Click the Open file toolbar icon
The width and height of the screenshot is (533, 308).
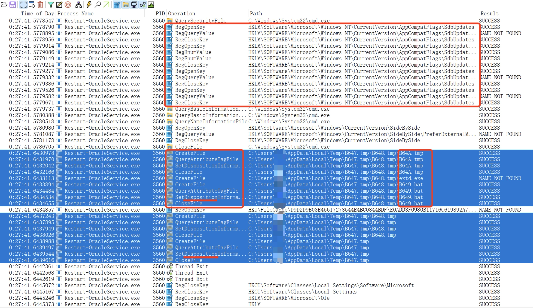point(4,4)
